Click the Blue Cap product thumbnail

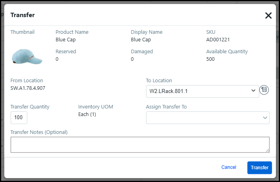27,57
